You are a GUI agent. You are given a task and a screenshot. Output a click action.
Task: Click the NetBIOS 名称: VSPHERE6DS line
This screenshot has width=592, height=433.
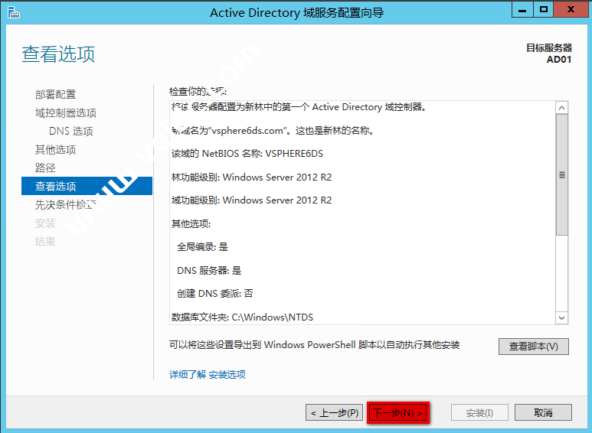pos(247,154)
